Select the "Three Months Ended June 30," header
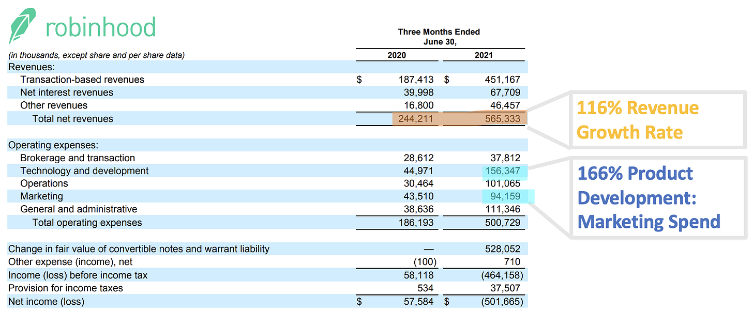 point(439,37)
